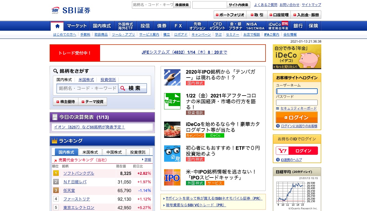Viewport: 367px width, 211px height.
Task: Open ログインにお困りのお客様 help link
Action: (299, 126)
